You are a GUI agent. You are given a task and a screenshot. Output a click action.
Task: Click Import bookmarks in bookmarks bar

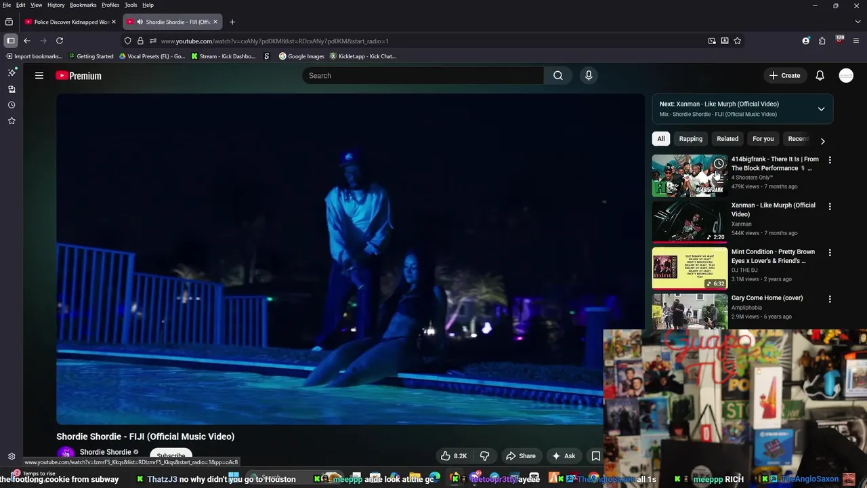[33, 56]
